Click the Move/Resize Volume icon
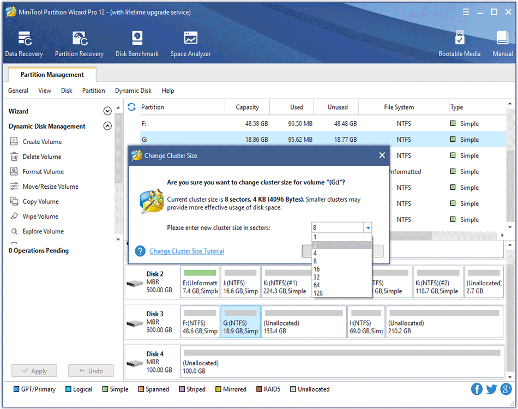The height and width of the screenshot is (409, 518). tap(14, 187)
